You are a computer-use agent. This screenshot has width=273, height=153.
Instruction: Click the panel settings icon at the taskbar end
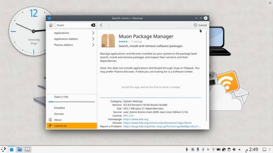point(270,149)
